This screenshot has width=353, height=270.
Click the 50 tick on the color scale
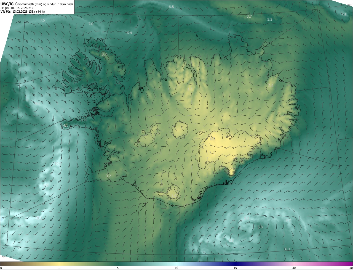tap(351, 268)
